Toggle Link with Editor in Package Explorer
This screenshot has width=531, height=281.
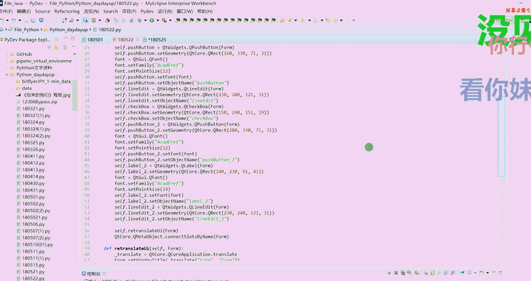click(56, 48)
